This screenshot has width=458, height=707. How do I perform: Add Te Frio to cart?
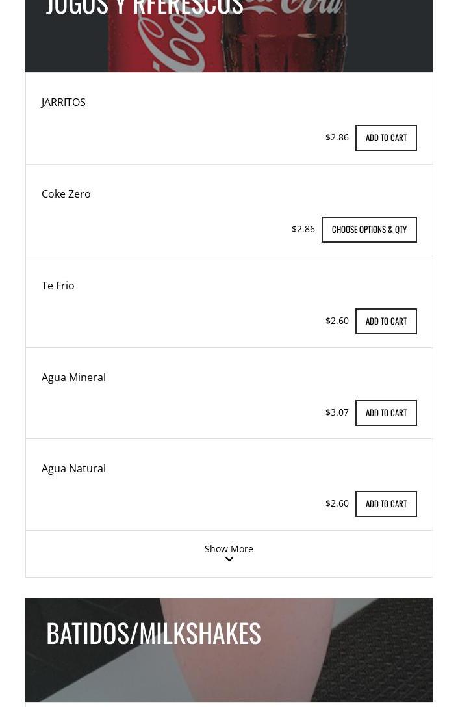point(386,321)
